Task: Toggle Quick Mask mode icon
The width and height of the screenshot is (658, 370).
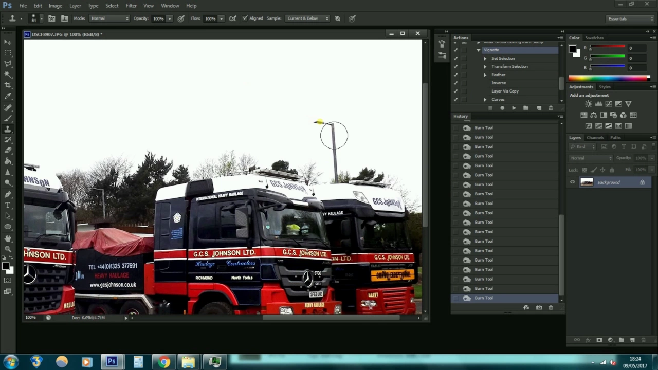Action: (x=8, y=281)
